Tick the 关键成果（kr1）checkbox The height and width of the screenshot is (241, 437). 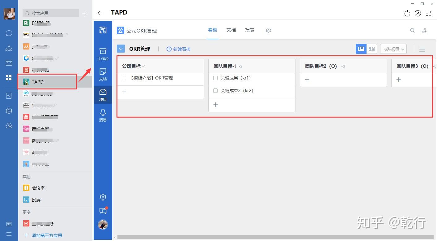215,78
